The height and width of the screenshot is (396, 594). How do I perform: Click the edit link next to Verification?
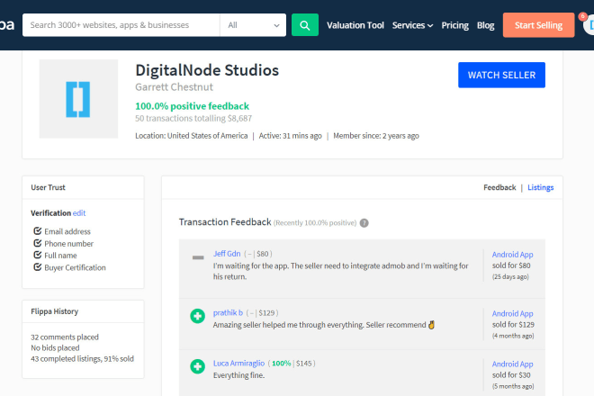click(x=79, y=213)
